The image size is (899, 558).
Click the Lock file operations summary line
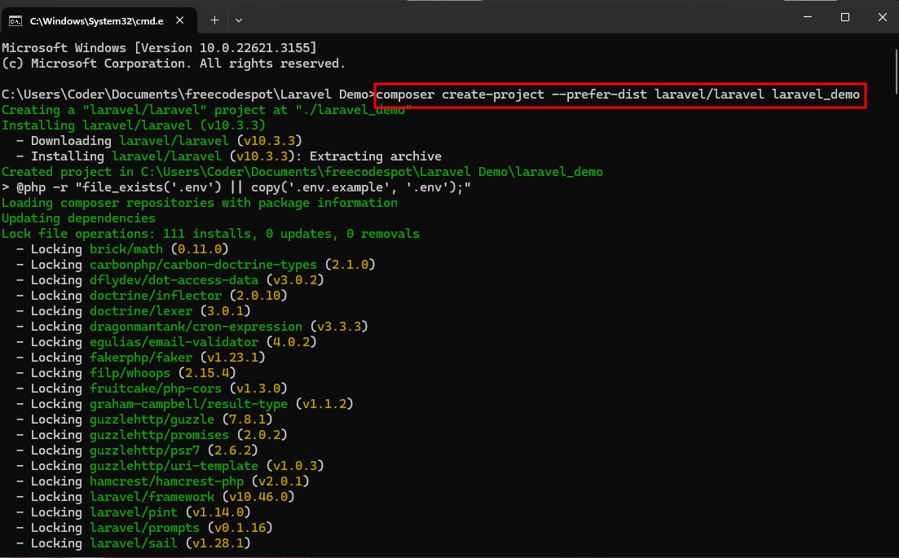click(x=210, y=234)
